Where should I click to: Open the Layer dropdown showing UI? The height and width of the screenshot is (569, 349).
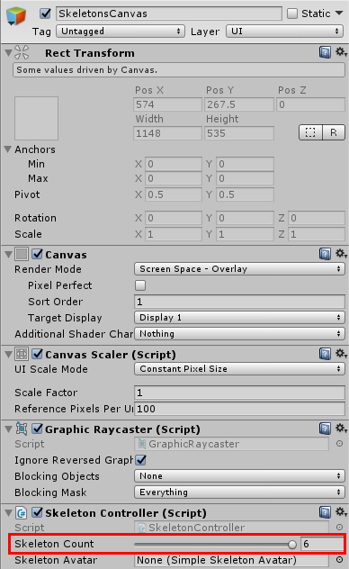tap(284, 32)
